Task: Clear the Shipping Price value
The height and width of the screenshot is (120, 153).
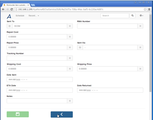Action: (140, 69)
